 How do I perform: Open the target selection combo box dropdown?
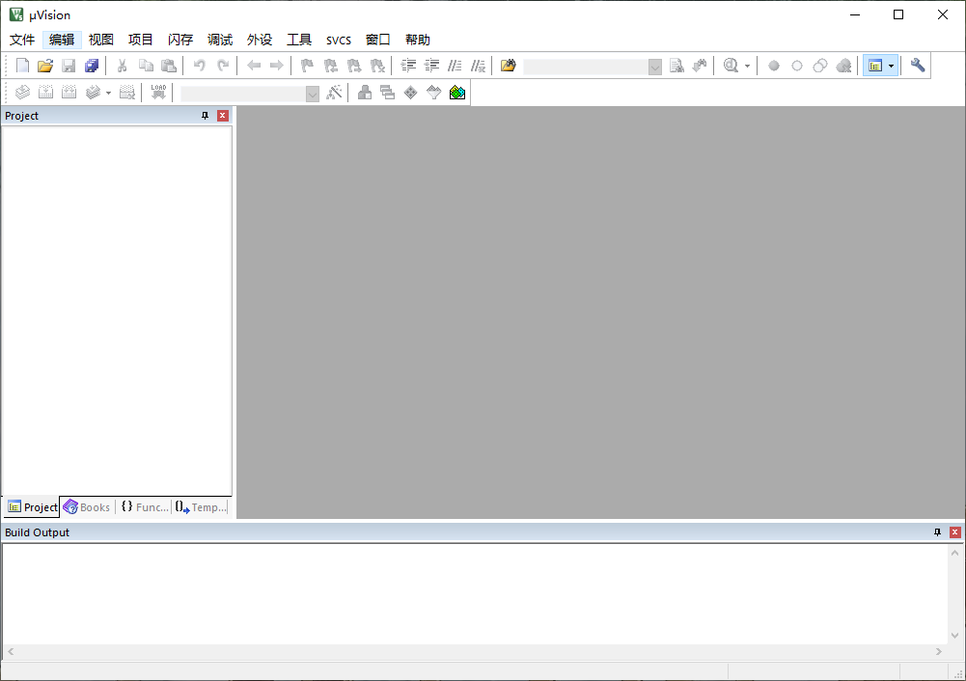(313, 94)
